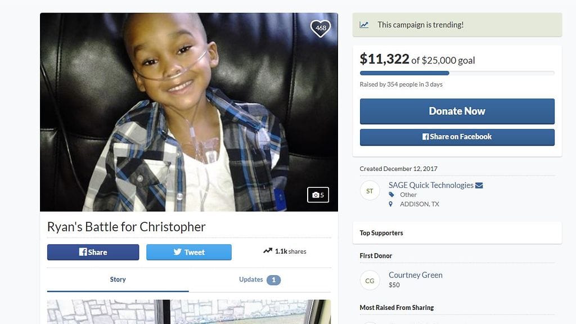Click the Tweet button

[x=189, y=252]
